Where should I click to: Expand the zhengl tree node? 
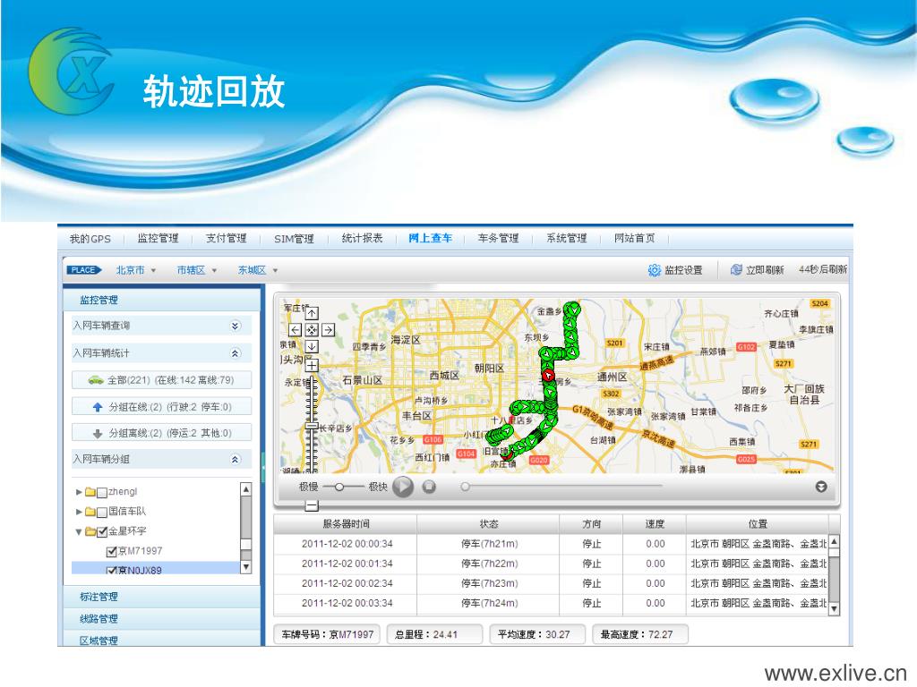click(x=79, y=492)
